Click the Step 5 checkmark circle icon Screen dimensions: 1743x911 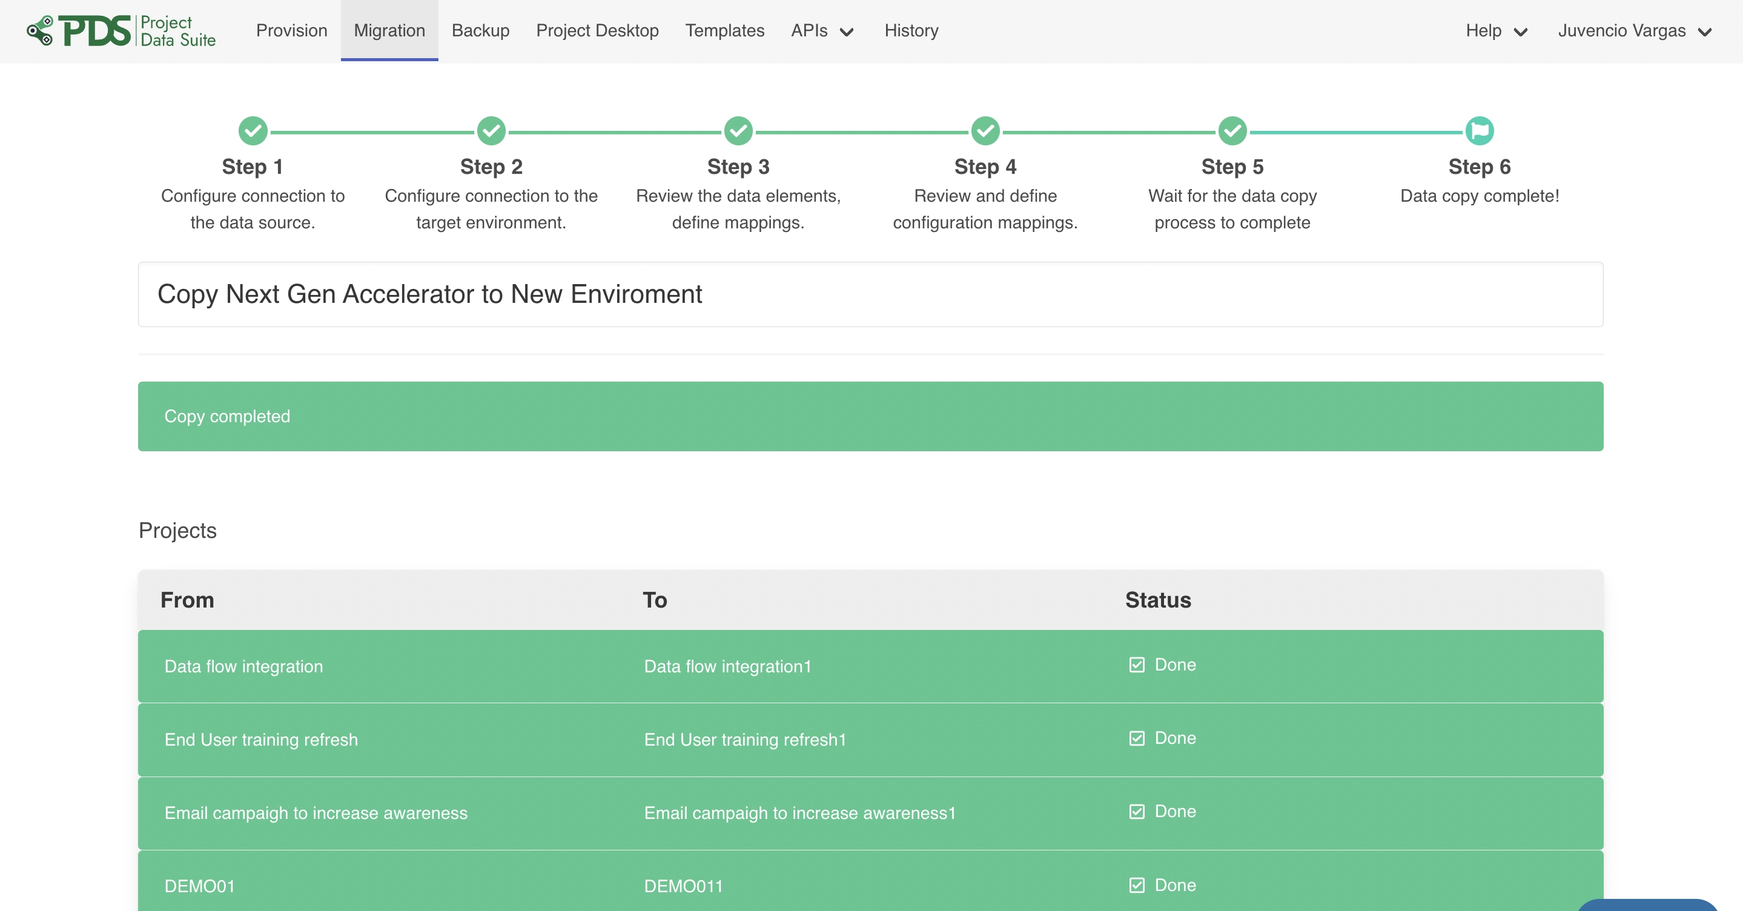1232,131
